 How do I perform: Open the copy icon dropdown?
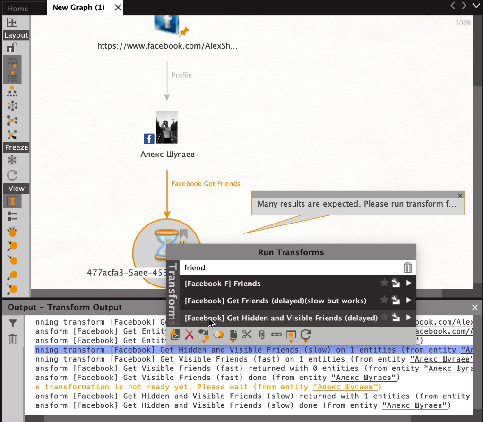(233, 335)
